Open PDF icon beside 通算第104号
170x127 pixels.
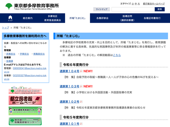pos(81,71)
